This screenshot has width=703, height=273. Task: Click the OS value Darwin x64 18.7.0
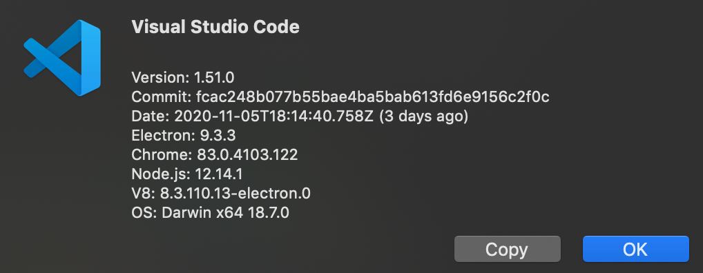225,212
